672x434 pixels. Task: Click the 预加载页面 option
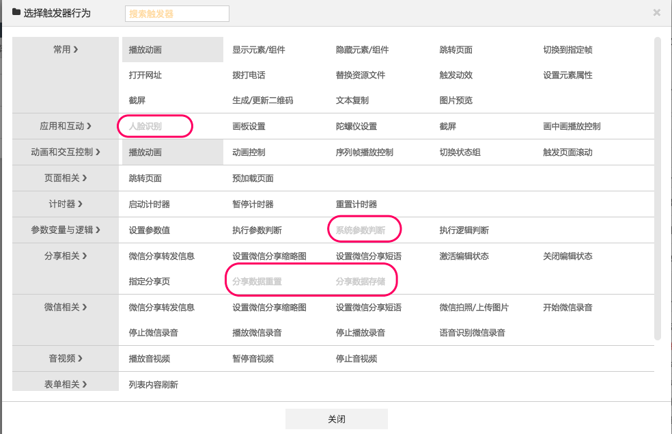[253, 178]
